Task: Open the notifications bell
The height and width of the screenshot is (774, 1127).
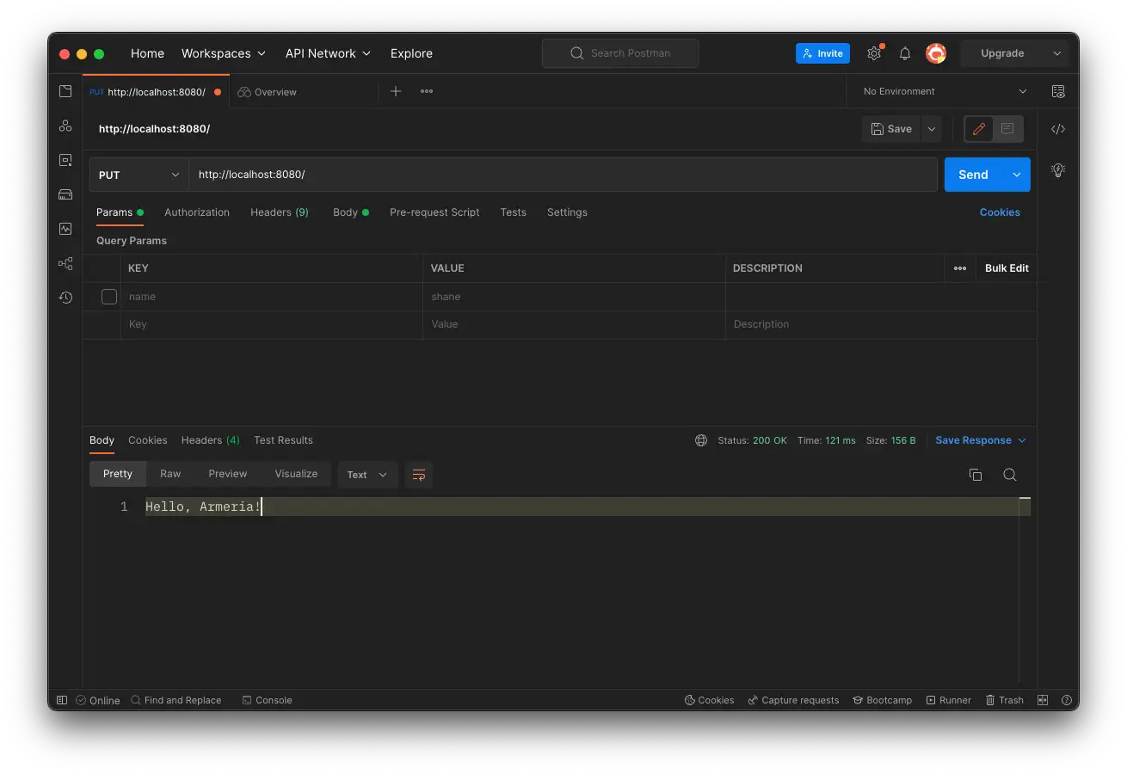Action: [x=905, y=53]
